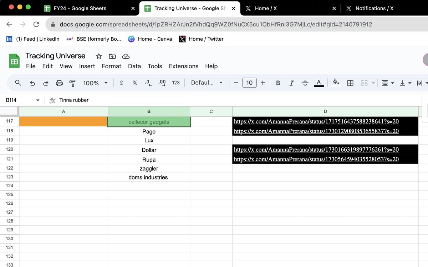Open text wrapping dropdown
Image resolution: width=428 pixels, height=267 pixels.
point(422,83)
